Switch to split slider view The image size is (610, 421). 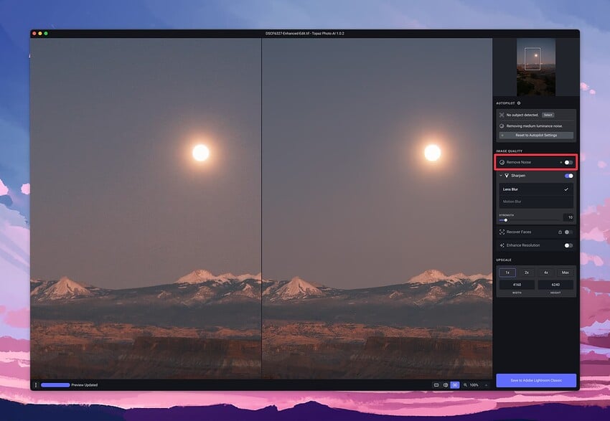(x=446, y=385)
